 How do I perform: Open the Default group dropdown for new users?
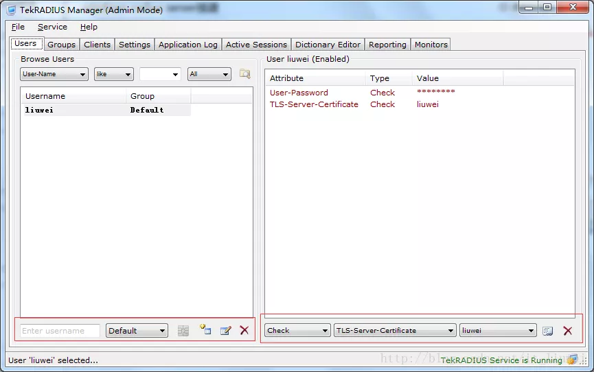coord(137,331)
